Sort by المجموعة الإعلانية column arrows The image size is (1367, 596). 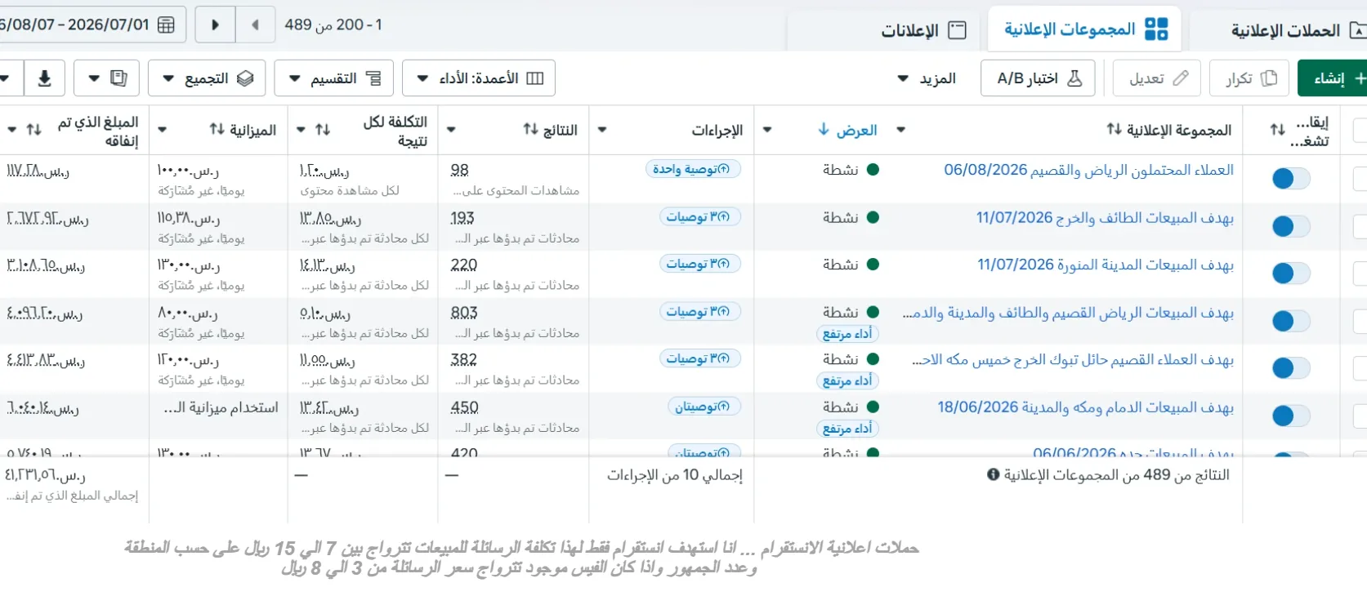point(1114,129)
